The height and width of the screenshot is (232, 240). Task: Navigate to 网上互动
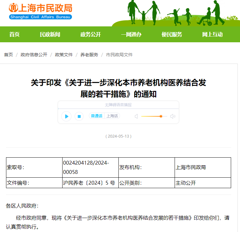point(212,34)
